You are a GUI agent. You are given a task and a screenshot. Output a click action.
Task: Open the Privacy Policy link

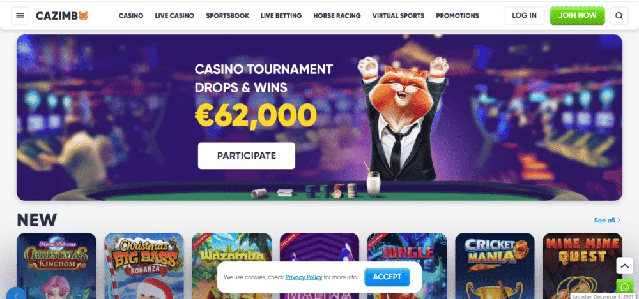[x=304, y=277]
